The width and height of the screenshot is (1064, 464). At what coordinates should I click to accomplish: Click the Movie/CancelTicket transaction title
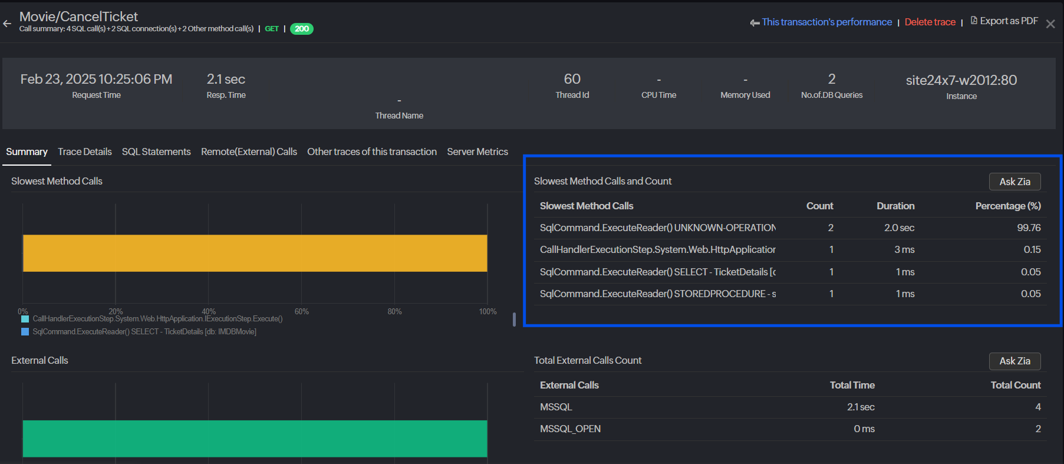(78, 17)
